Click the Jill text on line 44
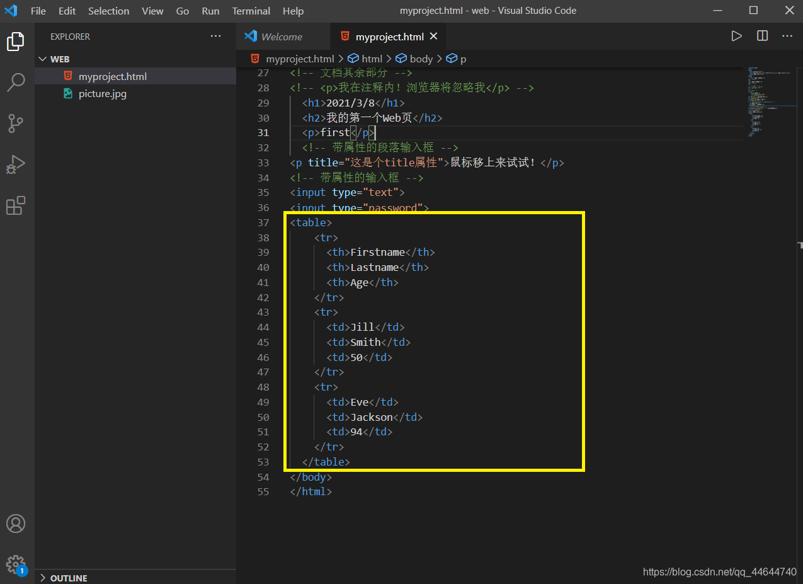 point(362,327)
